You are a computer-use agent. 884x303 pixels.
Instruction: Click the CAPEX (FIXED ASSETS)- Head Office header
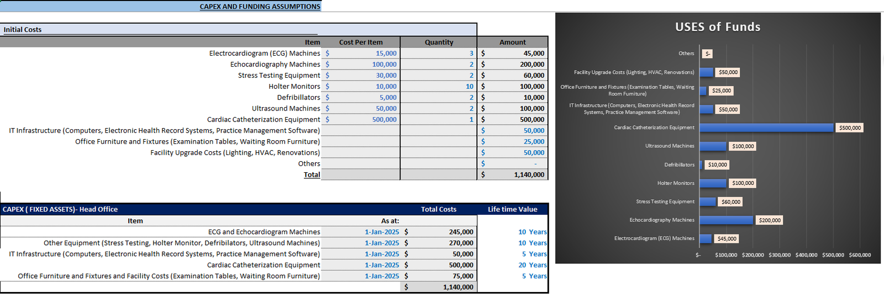pos(60,209)
